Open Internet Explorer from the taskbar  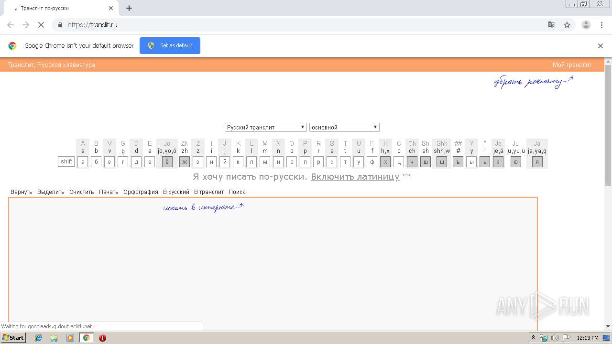coord(38,338)
